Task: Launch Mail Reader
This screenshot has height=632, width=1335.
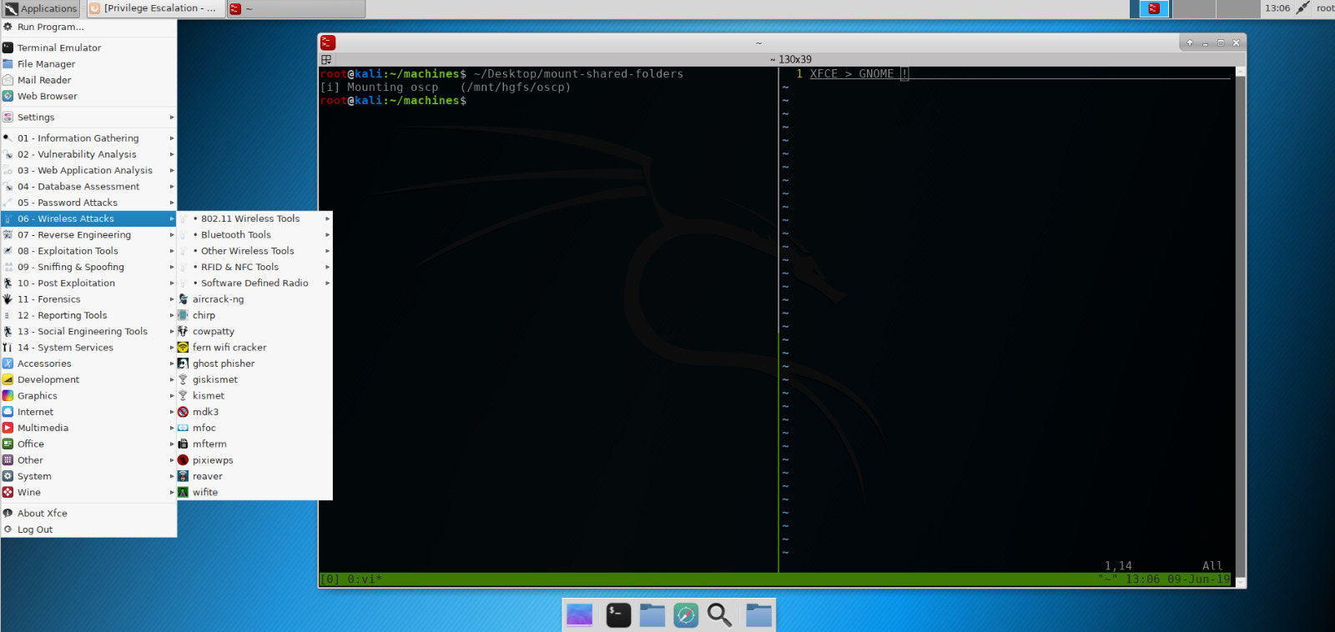Action: point(88,80)
